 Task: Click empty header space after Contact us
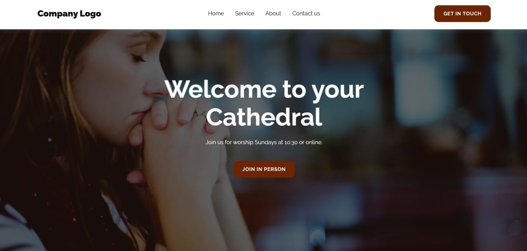[377, 14]
